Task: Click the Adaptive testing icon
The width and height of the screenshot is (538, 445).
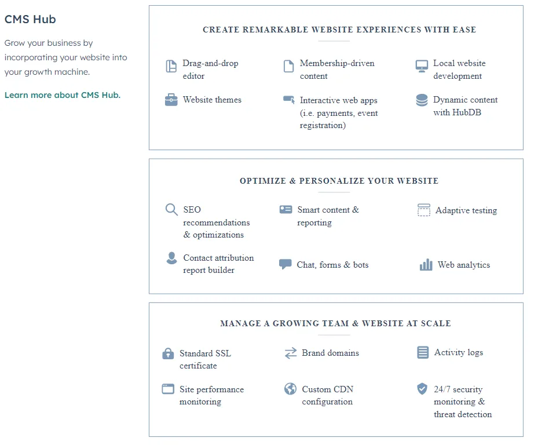Action: coord(424,210)
